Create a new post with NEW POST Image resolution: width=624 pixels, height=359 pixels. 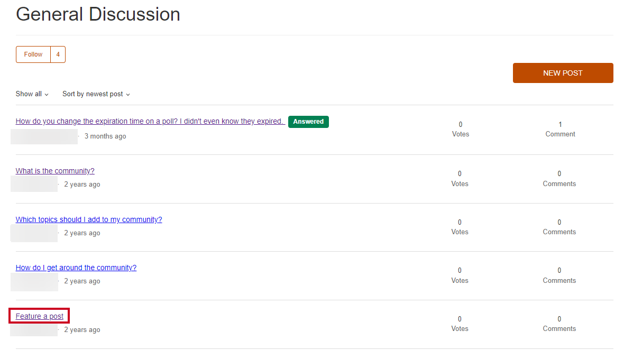click(x=563, y=73)
